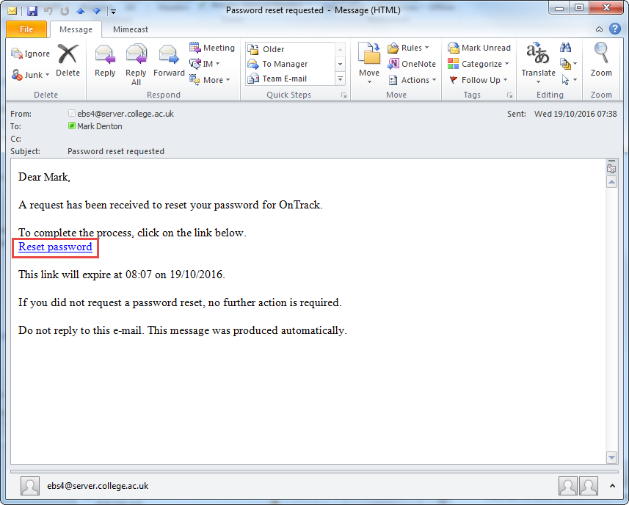The image size is (629, 505).
Task: Click the Save icon in quick access toolbar
Action: point(32,11)
